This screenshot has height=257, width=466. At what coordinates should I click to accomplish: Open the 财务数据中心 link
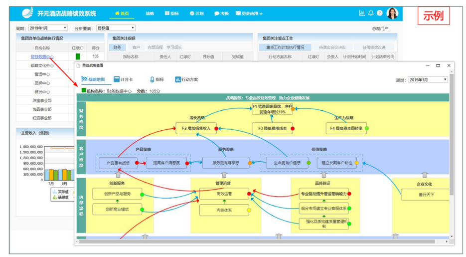point(42,56)
